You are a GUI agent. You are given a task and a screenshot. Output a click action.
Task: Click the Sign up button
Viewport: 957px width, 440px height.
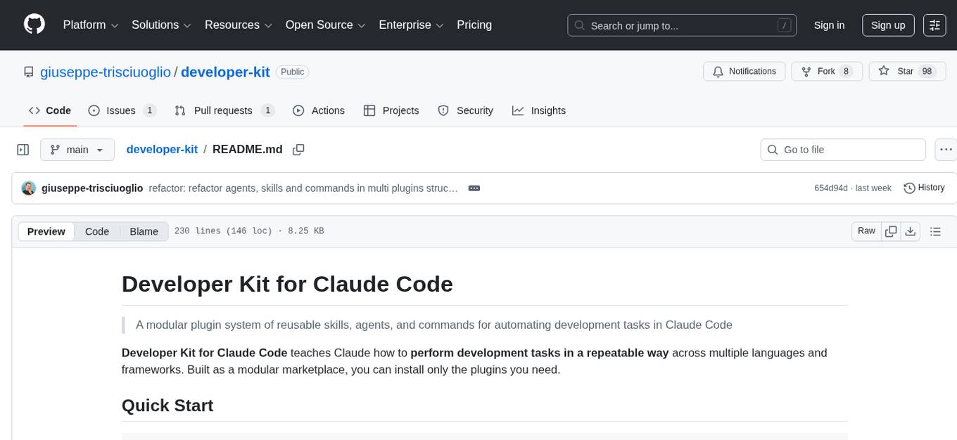click(x=888, y=25)
